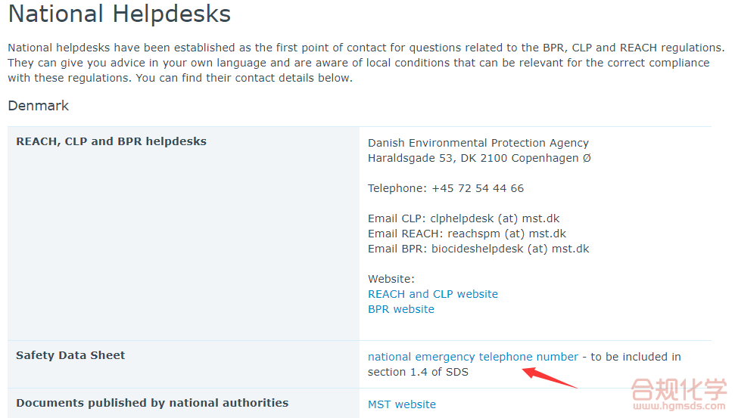Viewport: 735px width, 418px height.
Task: Open the REACH and CLP website link
Action: tap(432, 294)
